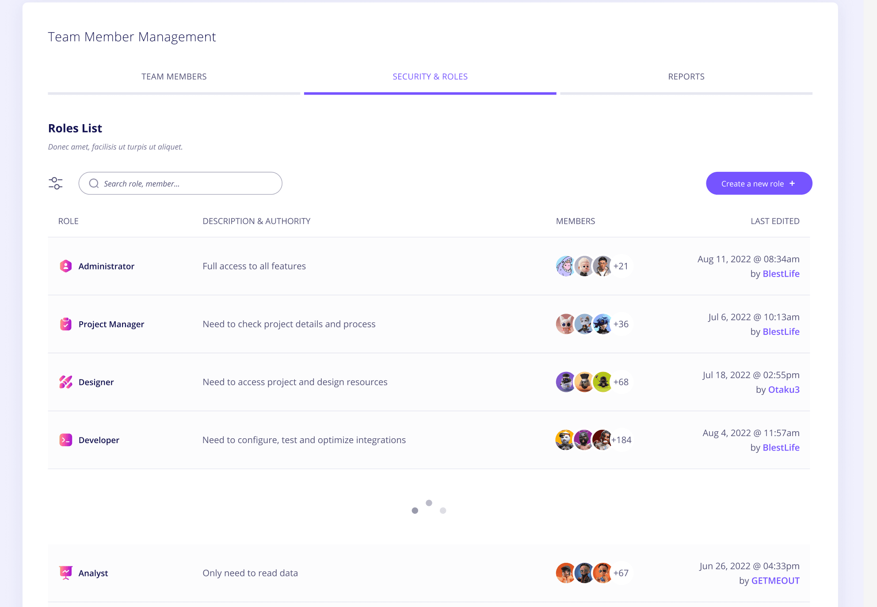The image size is (877, 607).
Task: Click the plus icon on Create new role
Action: click(x=793, y=183)
